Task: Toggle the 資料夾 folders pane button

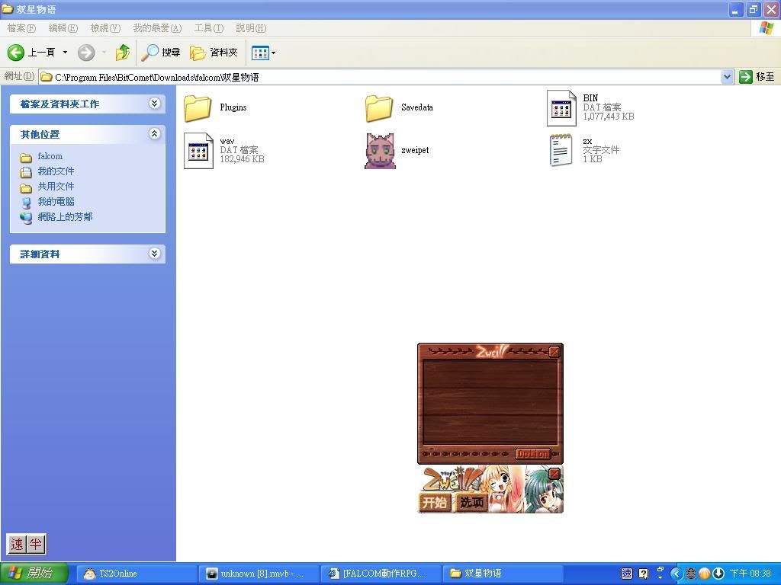Action: [x=214, y=53]
